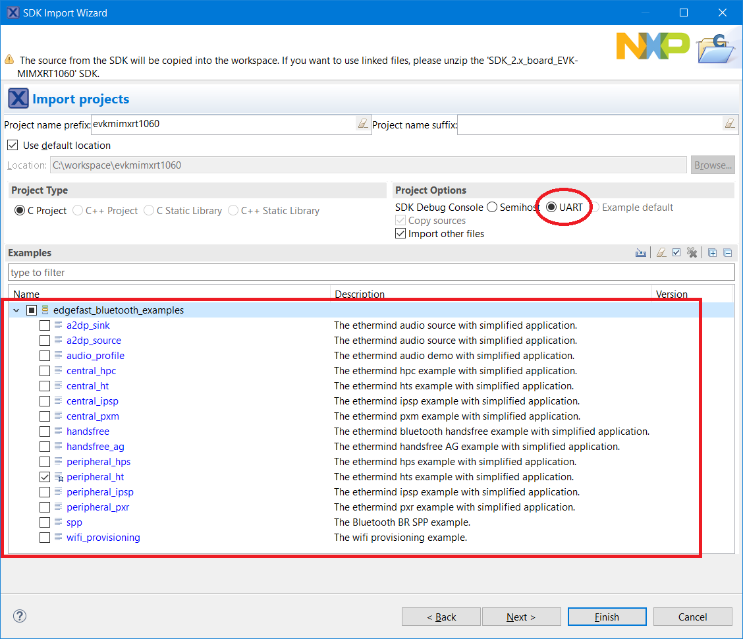Uncheck Use default location checkbox
743x639 pixels.
click(x=13, y=146)
